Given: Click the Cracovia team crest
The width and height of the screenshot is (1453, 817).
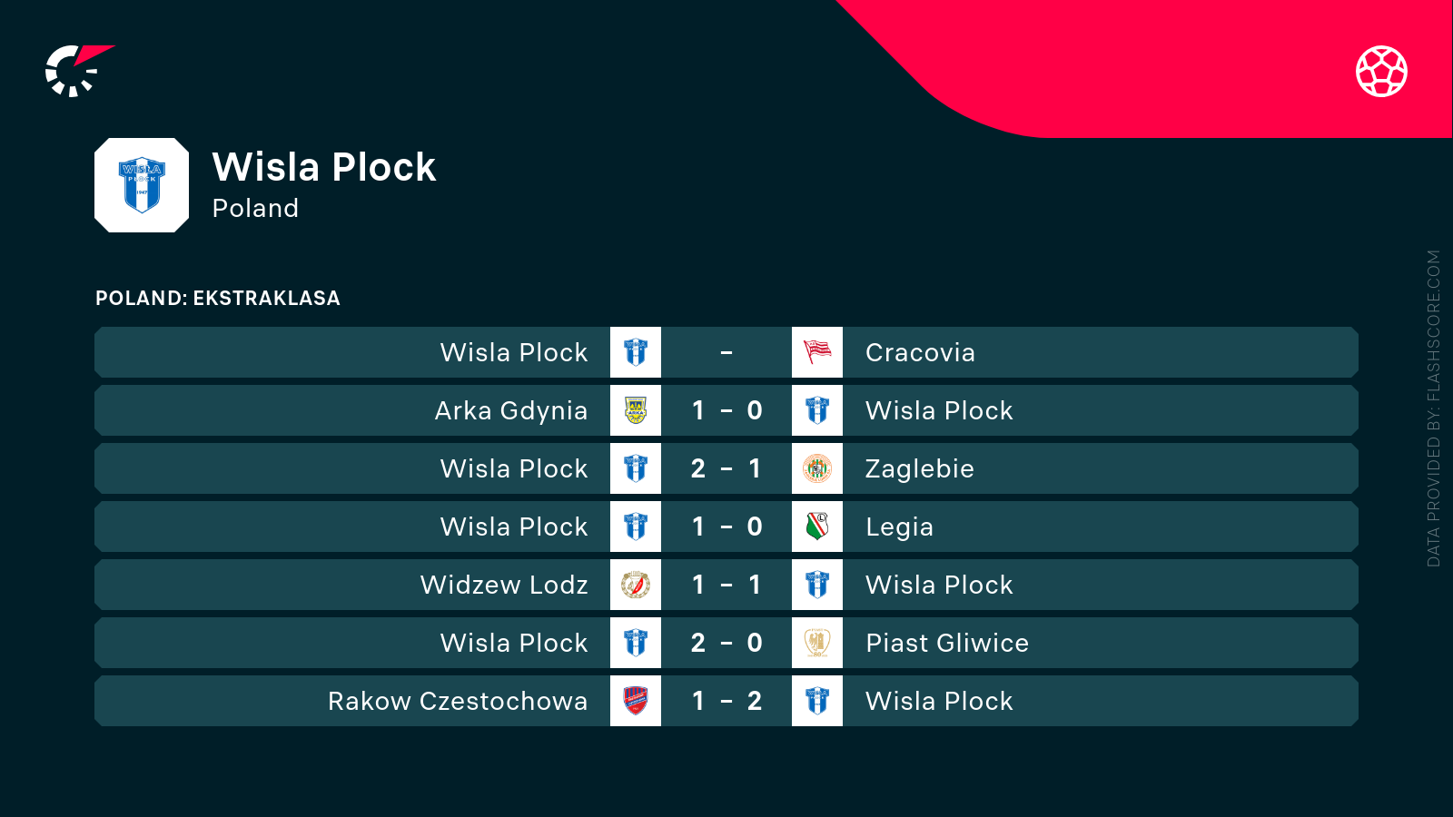Looking at the screenshot, I should click(817, 352).
